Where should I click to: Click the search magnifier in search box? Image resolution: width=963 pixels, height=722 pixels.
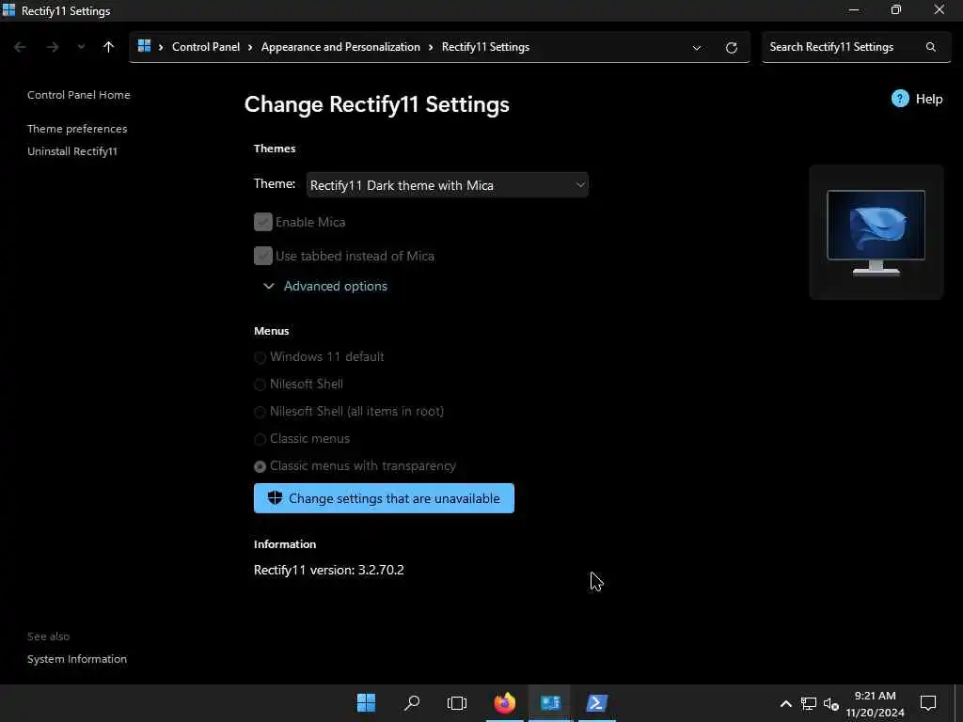tap(931, 47)
